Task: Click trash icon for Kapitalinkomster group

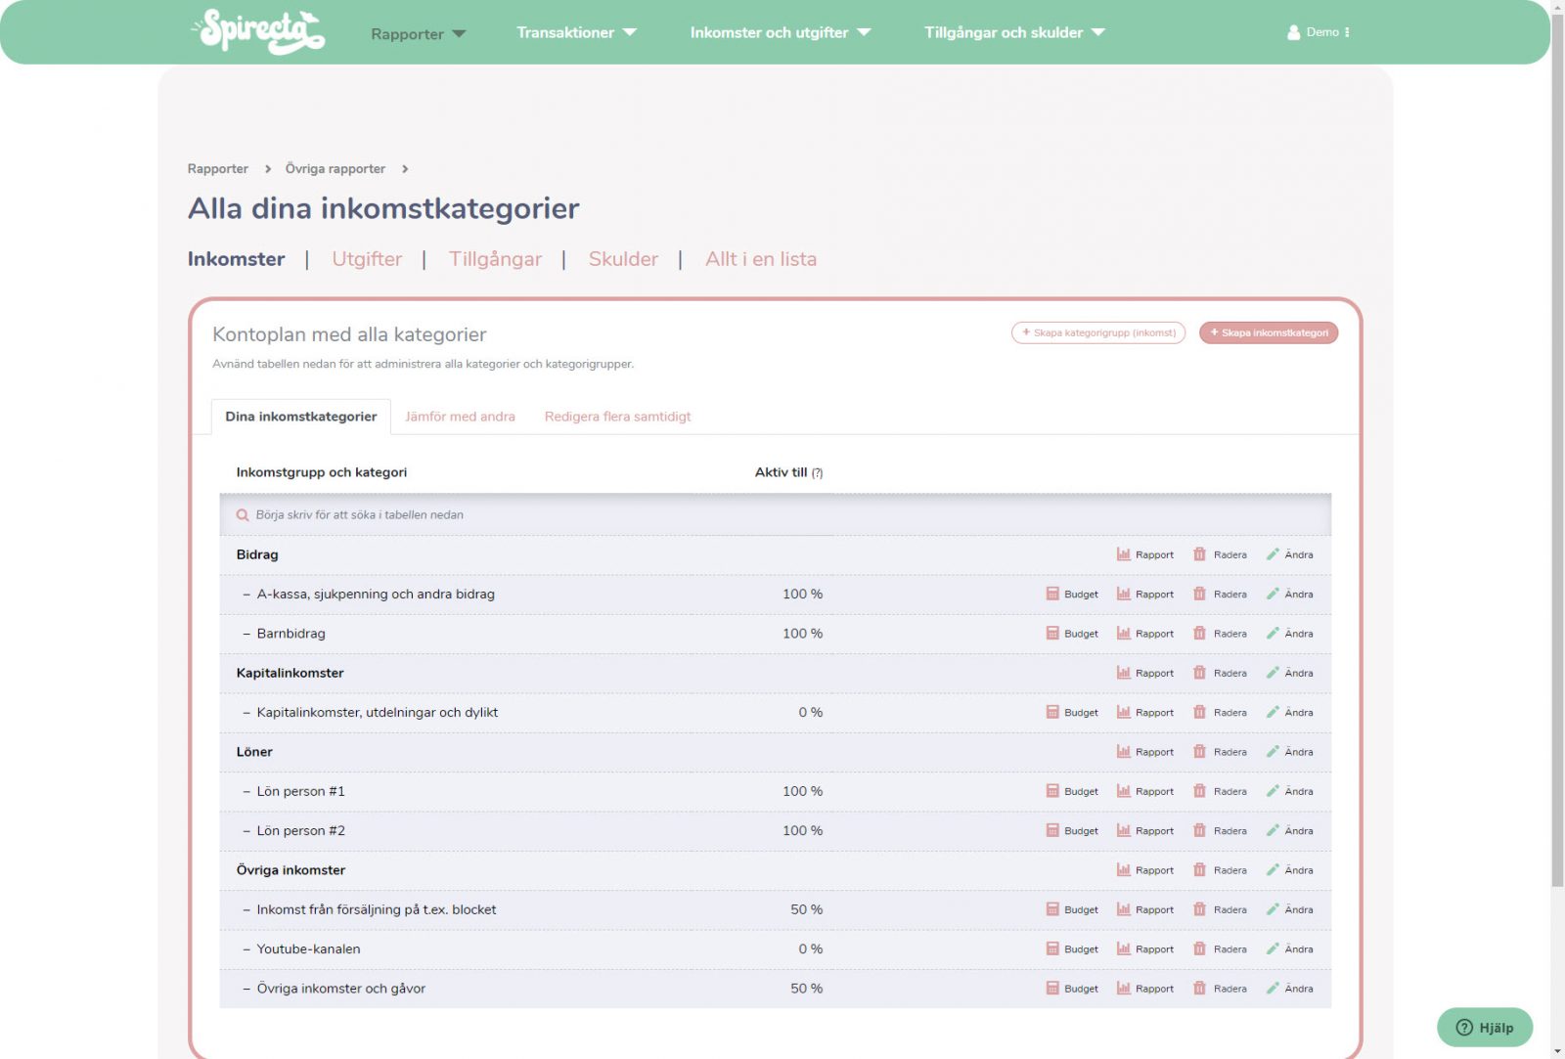Action: point(1199,673)
